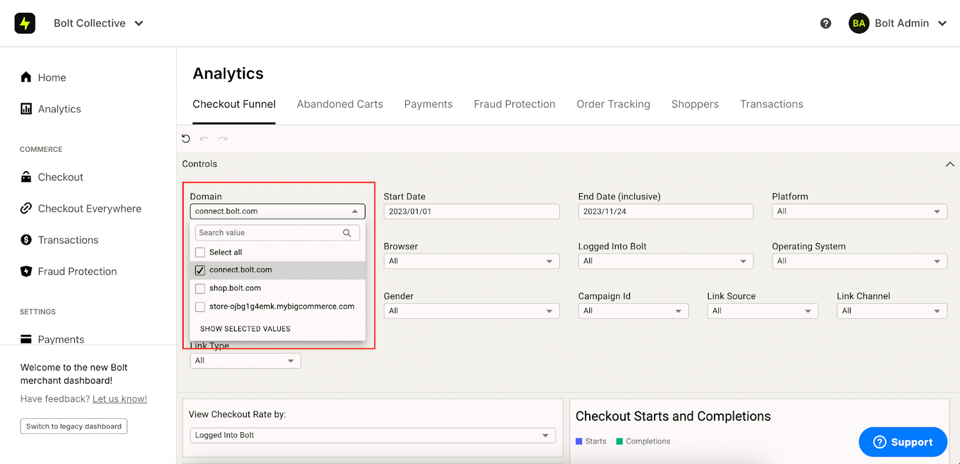Click Switch to legacy dashboard button
The image size is (960, 464).
click(74, 426)
